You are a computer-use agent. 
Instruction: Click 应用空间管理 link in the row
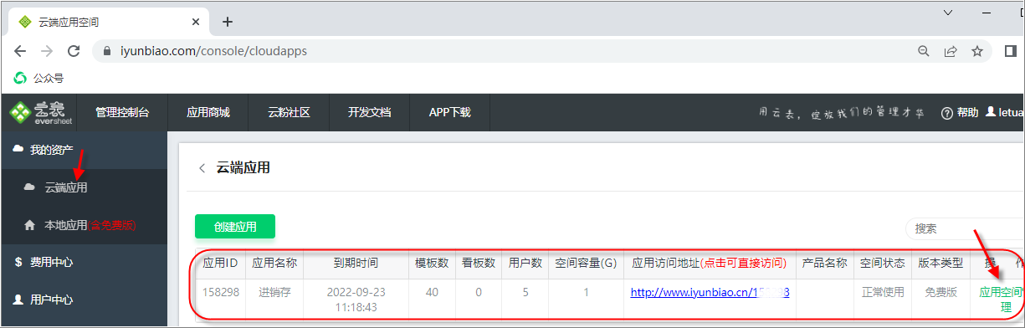(1001, 299)
